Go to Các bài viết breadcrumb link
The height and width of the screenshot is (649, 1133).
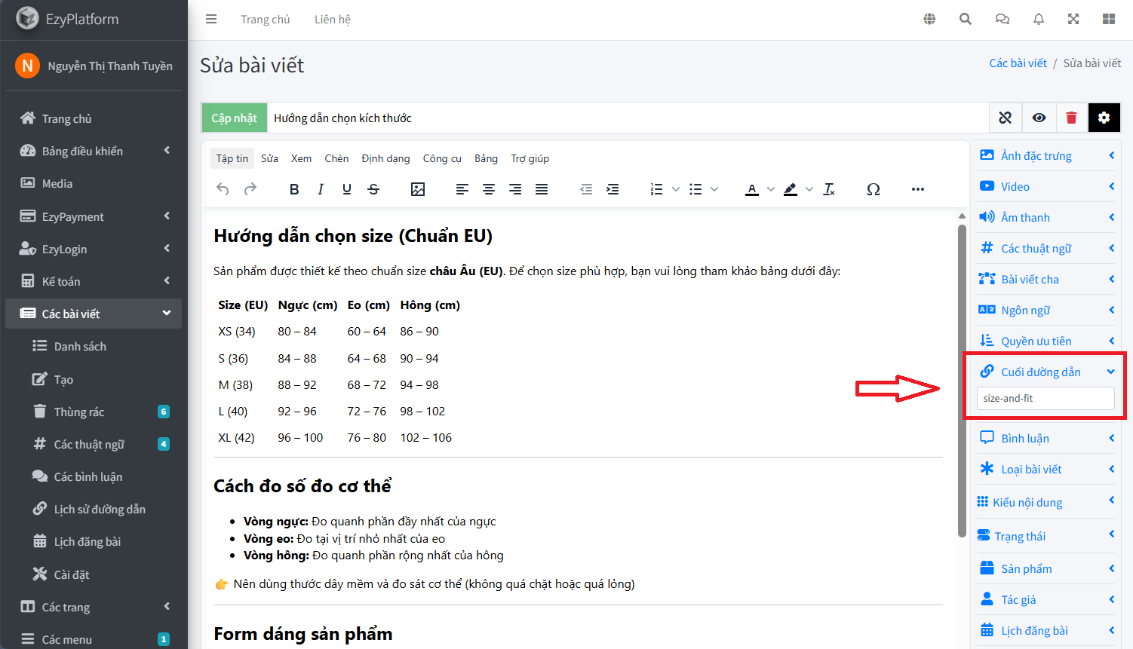click(x=1018, y=63)
